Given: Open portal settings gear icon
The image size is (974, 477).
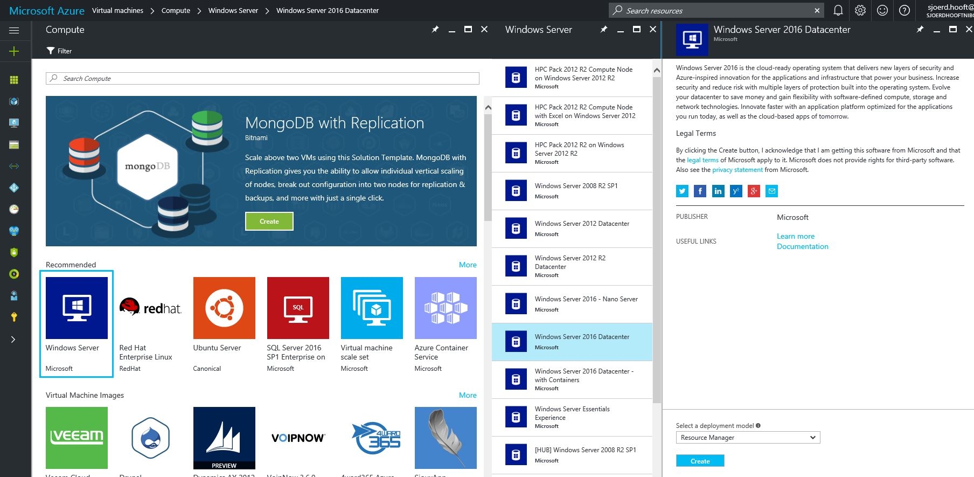Looking at the screenshot, I should (x=860, y=10).
